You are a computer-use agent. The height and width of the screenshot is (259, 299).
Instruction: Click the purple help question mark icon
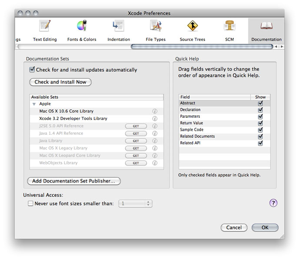pyautogui.click(x=273, y=203)
